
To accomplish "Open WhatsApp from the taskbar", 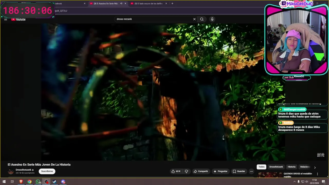I will (38, 182).
